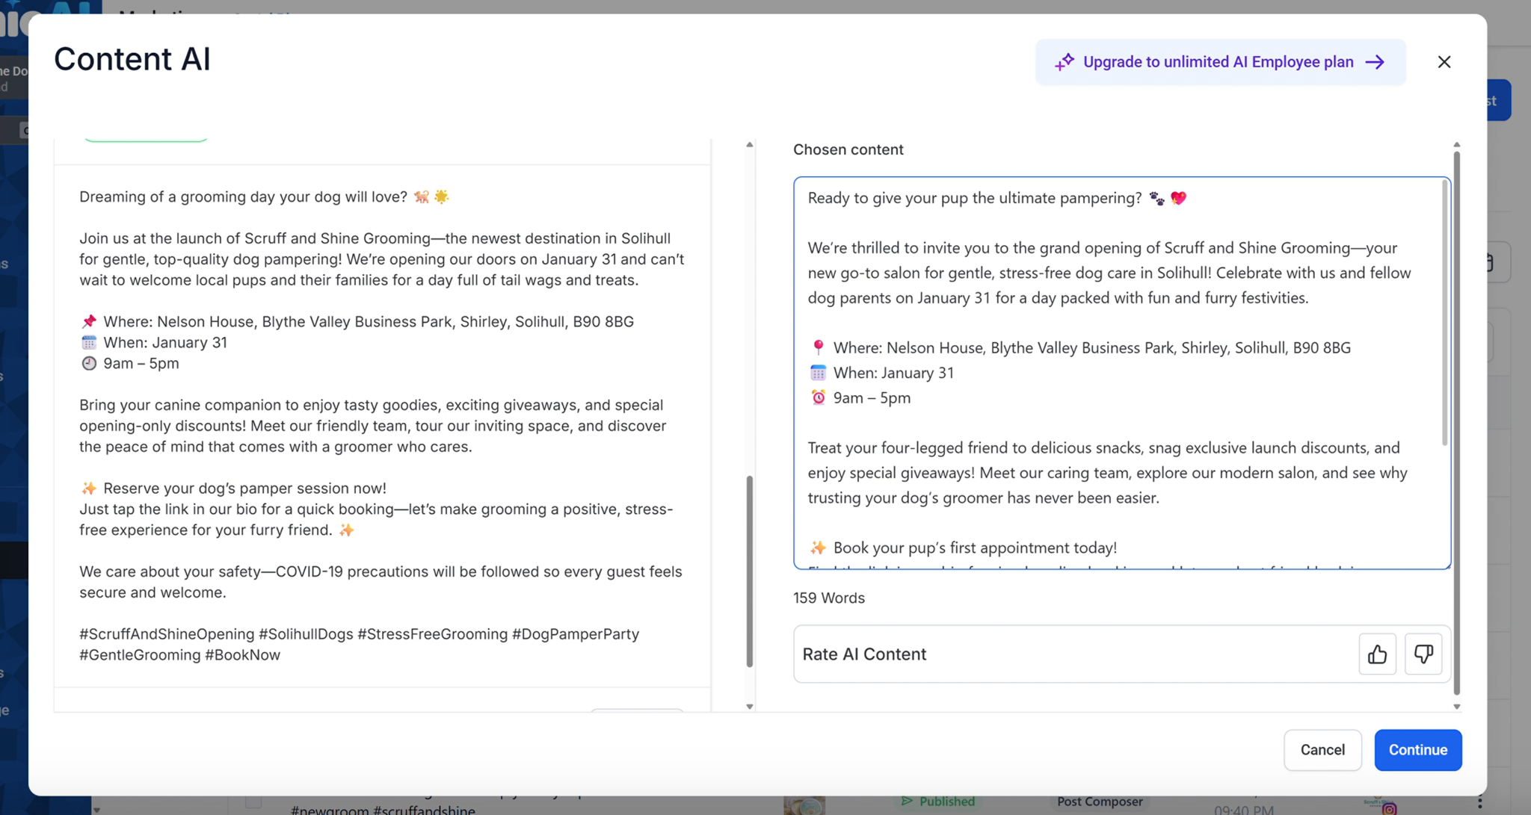Click the Content AI title heading
The image size is (1531, 815).
click(x=132, y=58)
